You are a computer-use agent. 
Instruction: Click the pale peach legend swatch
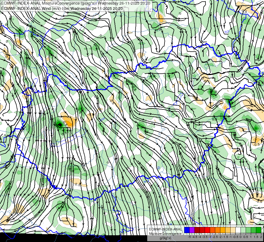(x=233, y=230)
